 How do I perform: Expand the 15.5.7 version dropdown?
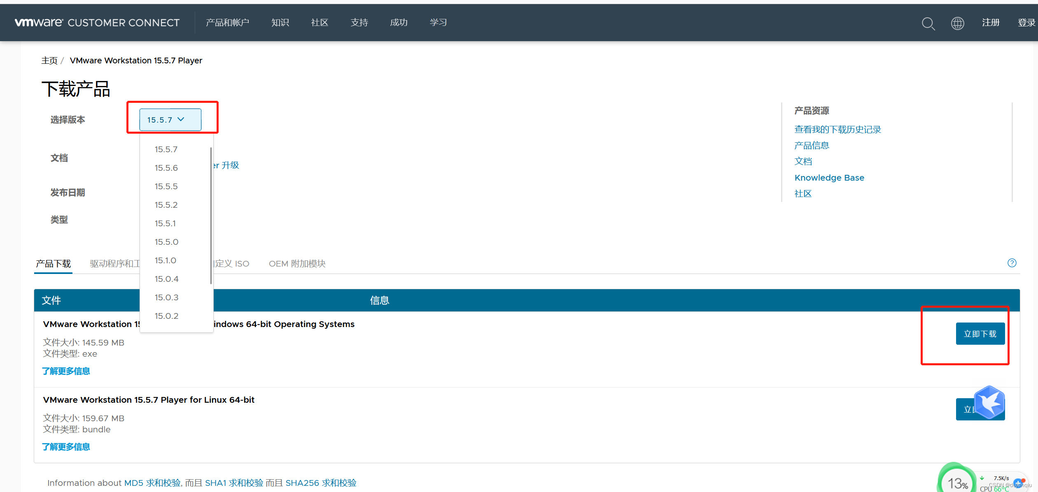[170, 120]
